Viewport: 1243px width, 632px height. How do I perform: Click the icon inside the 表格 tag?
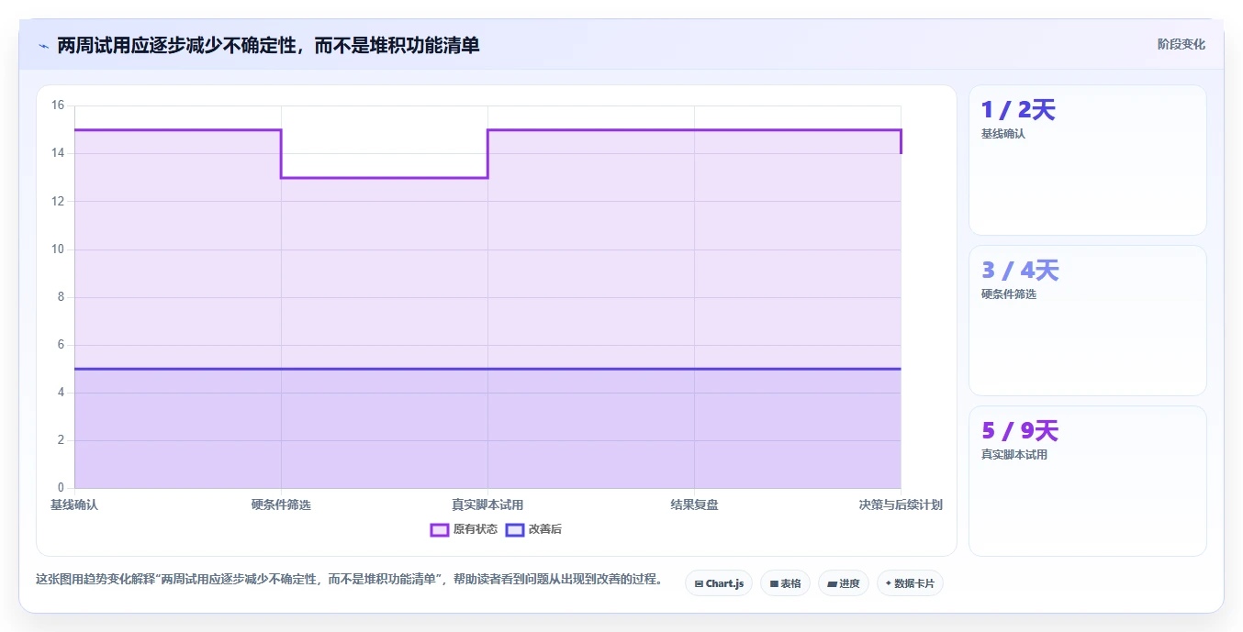coord(774,583)
